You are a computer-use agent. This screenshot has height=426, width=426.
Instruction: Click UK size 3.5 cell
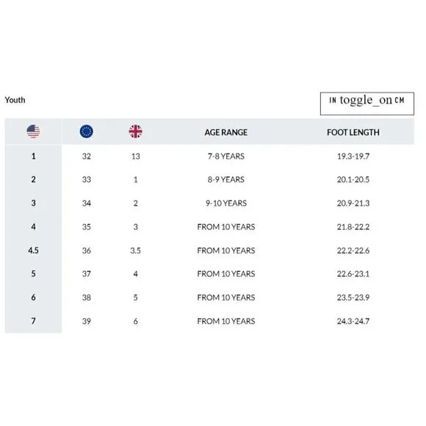tap(136, 250)
